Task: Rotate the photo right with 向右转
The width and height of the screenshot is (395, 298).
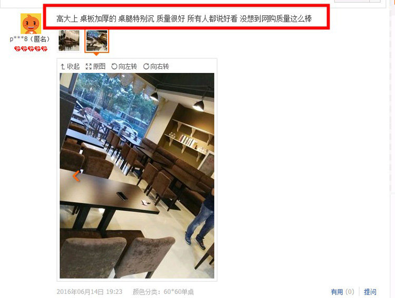Action: pyautogui.click(x=156, y=66)
